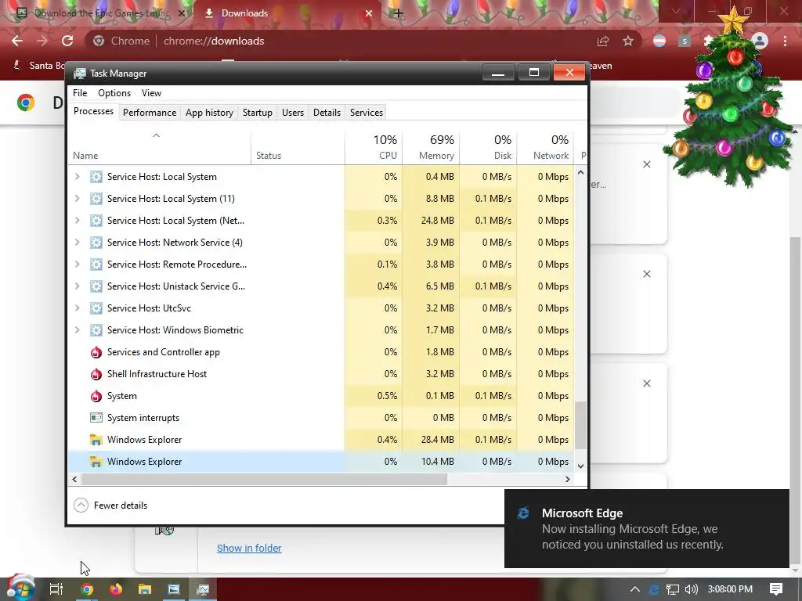Image resolution: width=802 pixels, height=601 pixels.
Task: Remove the first download entry with X
Action: (x=647, y=164)
